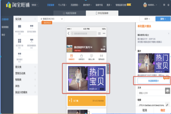Expand the 营销互动类 category
Viewport: 171px width, 114px height.
point(26,73)
